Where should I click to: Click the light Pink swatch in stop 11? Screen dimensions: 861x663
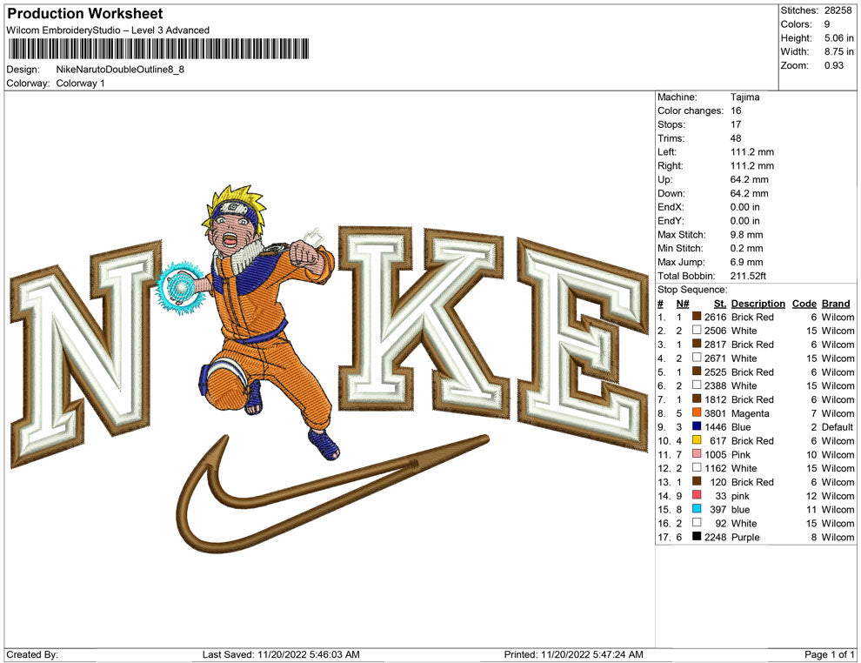pyautogui.click(x=697, y=455)
